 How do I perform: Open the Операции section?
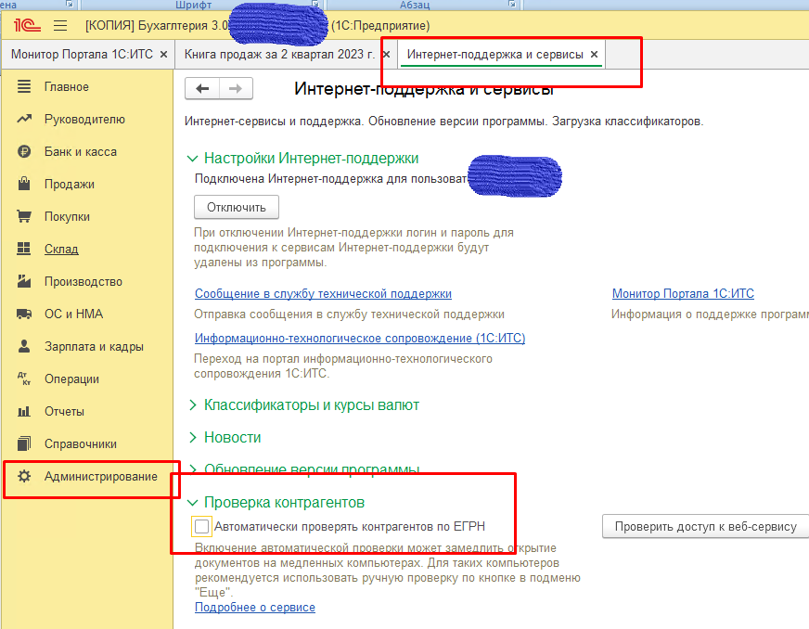pos(71,379)
